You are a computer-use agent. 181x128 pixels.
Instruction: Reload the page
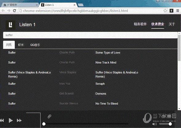[x=14, y=11]
